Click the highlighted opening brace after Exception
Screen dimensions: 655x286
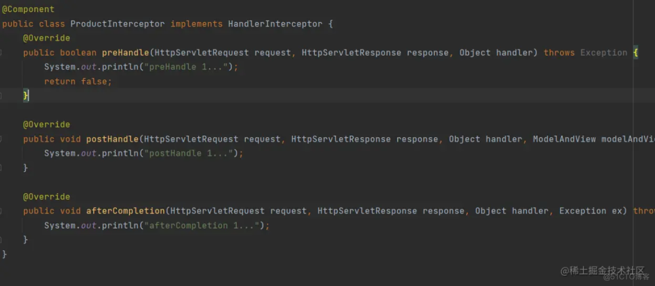point(636,52)
